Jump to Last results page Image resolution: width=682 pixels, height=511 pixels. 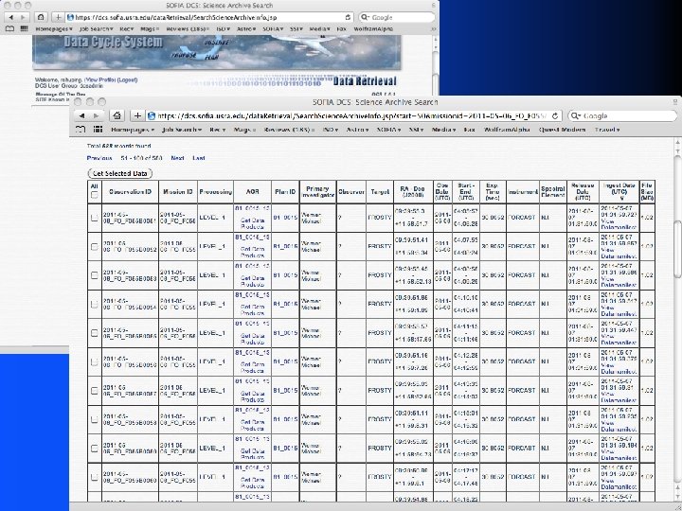point(198,158)
